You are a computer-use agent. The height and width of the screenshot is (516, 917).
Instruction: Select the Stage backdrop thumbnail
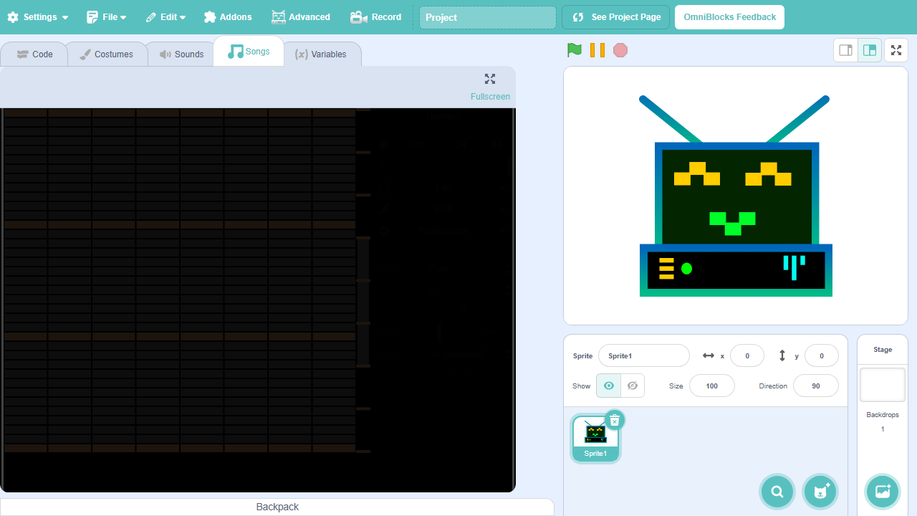883,385
